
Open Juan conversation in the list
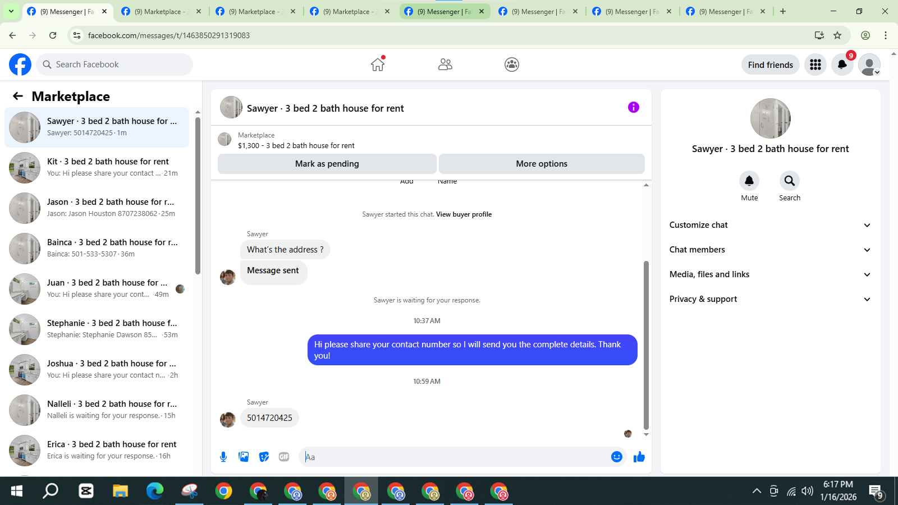pos(97,289)
